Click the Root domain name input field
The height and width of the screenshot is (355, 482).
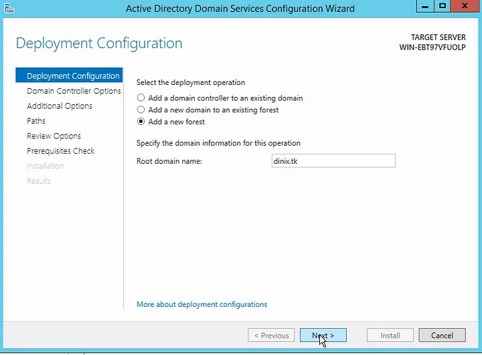point(333,161)
